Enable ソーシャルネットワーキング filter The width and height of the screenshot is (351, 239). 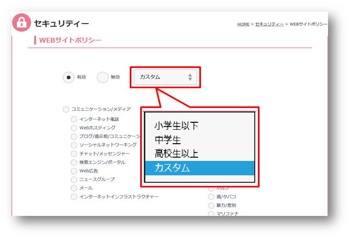[74, 145]
